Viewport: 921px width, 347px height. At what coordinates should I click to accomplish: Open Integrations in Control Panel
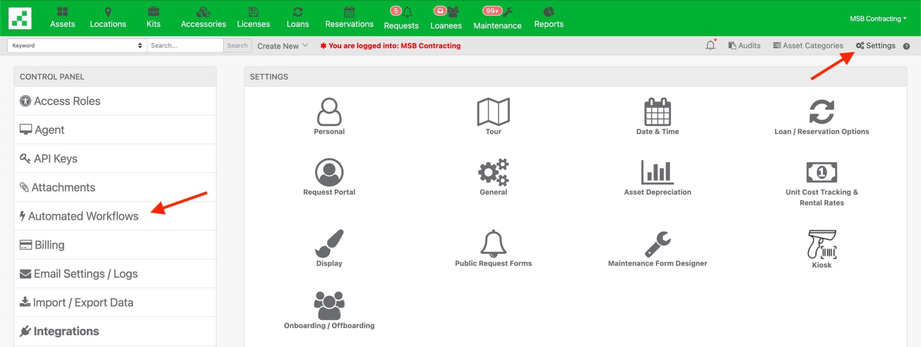pyautogui.click(x=115, y=331)
